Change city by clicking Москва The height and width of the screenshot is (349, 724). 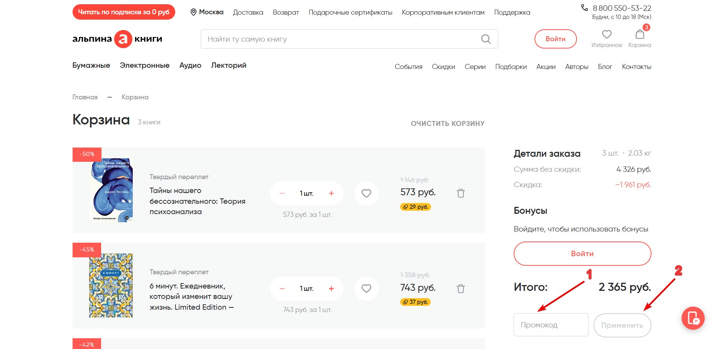[x=211, y=12]
